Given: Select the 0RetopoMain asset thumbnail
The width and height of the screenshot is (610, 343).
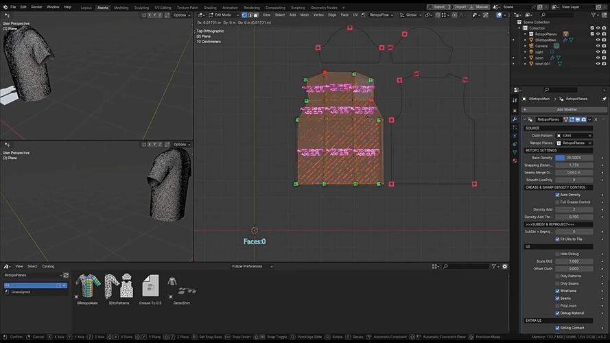Looking at the screenshot, I should point(88,286).
